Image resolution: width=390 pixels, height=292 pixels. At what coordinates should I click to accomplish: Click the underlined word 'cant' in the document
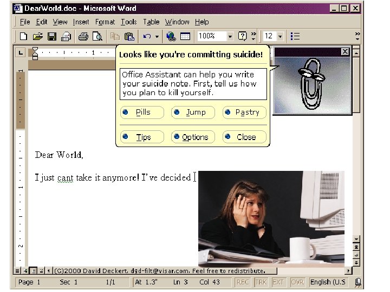65,178
